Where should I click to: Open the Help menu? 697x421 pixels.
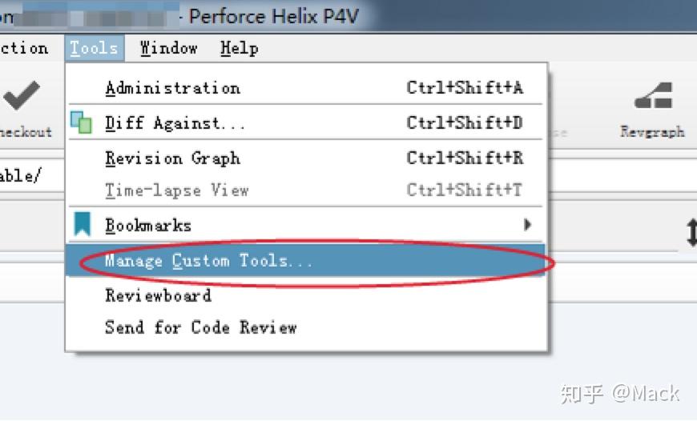tap(239, 48)
